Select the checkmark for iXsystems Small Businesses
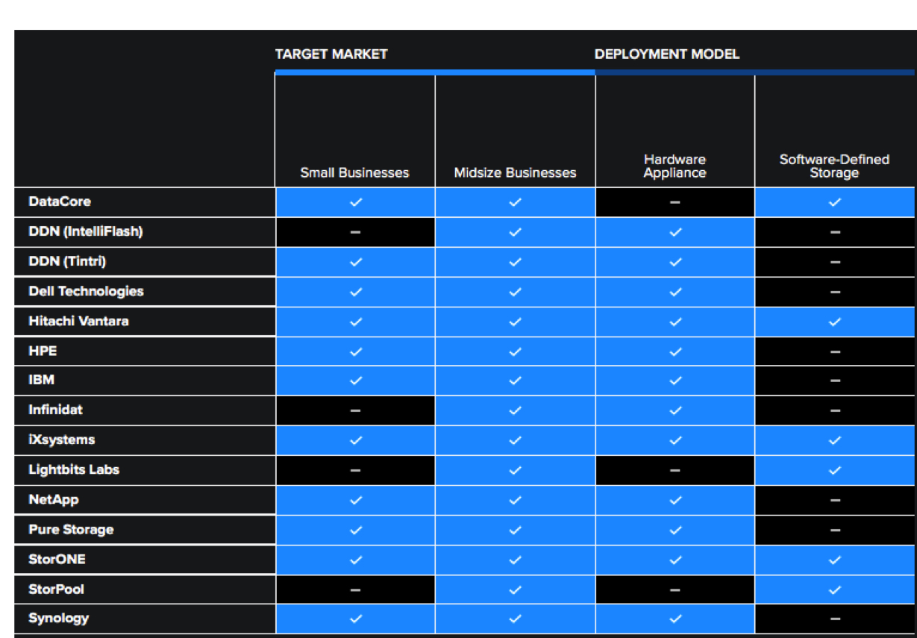 (356, 440)
